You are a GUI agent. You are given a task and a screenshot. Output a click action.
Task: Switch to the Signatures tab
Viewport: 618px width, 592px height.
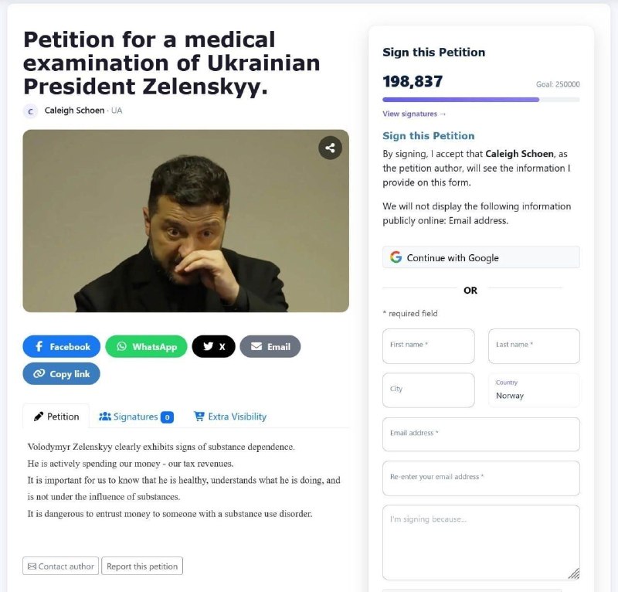coord(136,417)
